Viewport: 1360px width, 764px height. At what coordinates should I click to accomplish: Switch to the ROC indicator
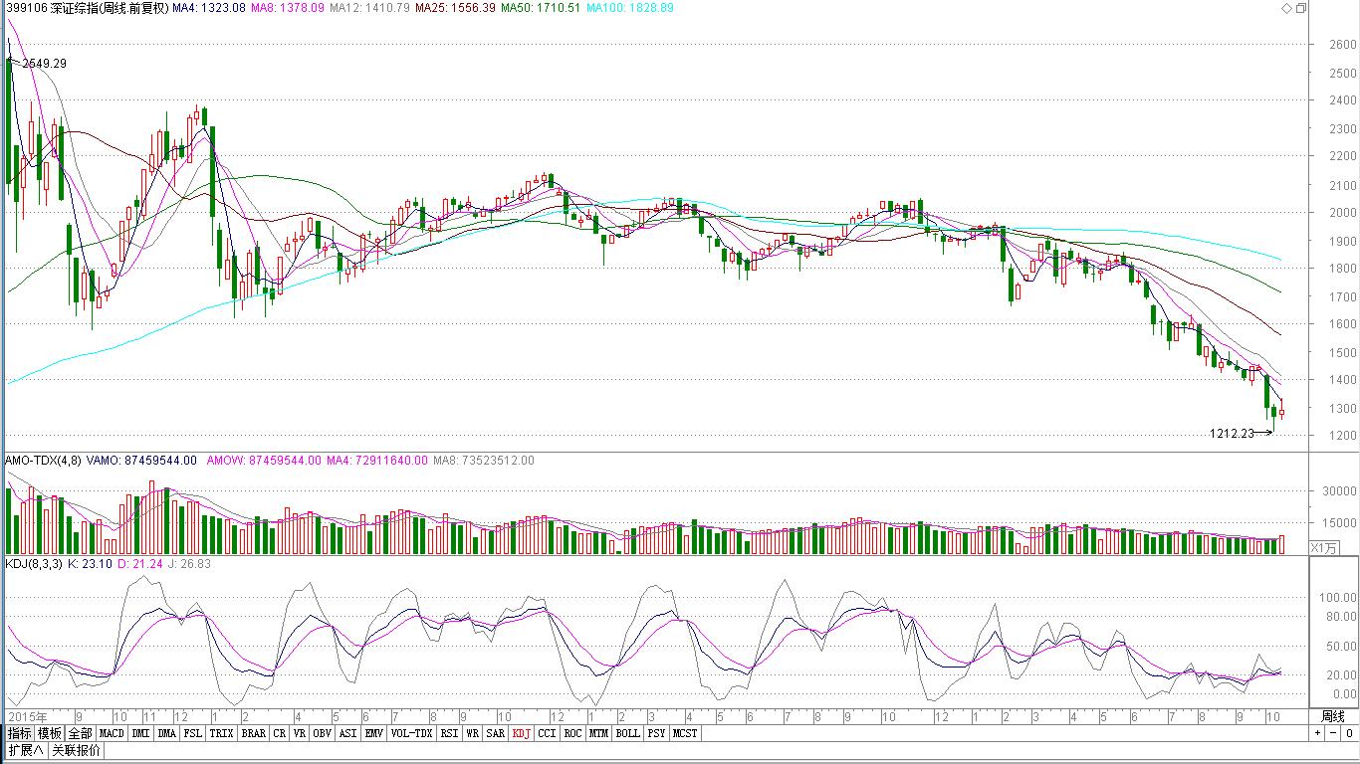pyautogui.click(x=573, y=733)
